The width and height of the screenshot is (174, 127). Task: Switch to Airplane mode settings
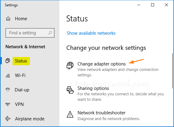pos(30,119)
